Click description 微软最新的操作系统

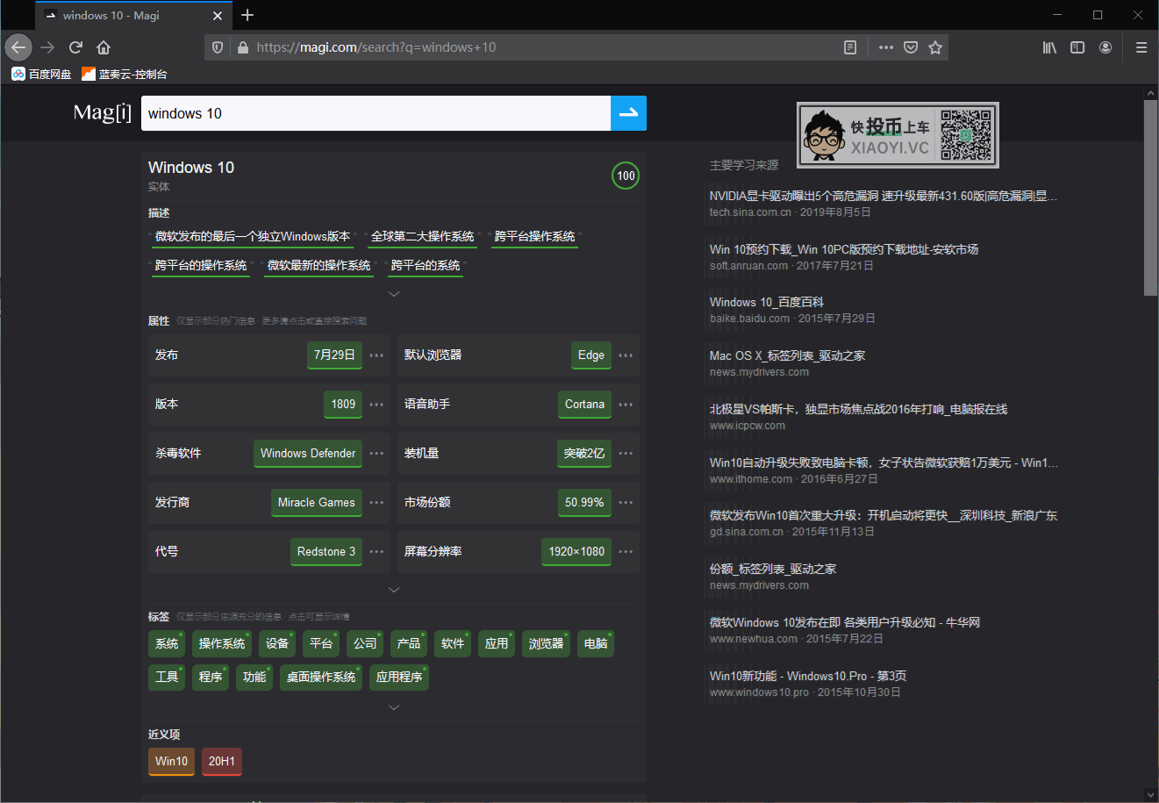tap(318, 266)
